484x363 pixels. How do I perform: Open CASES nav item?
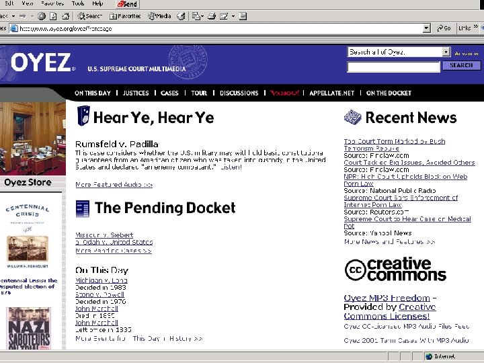coord(169,93)
